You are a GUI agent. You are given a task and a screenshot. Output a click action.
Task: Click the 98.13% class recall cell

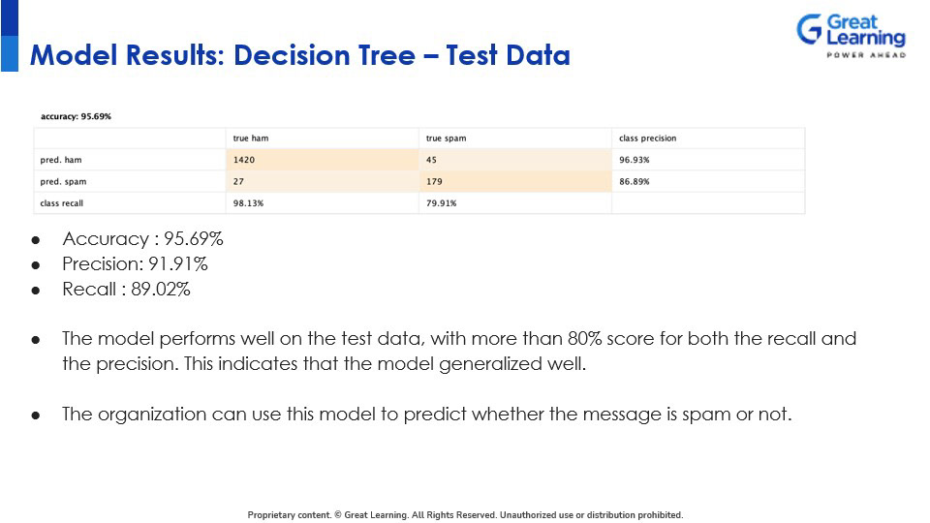(x=248, y=203)
